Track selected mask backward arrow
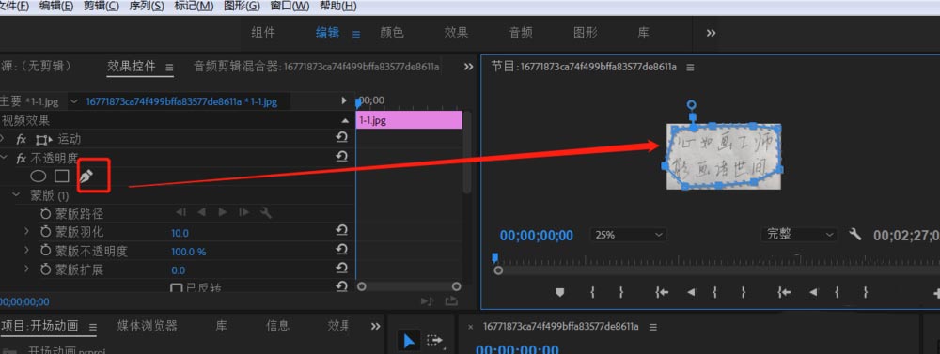 click(x=201, y=212)
